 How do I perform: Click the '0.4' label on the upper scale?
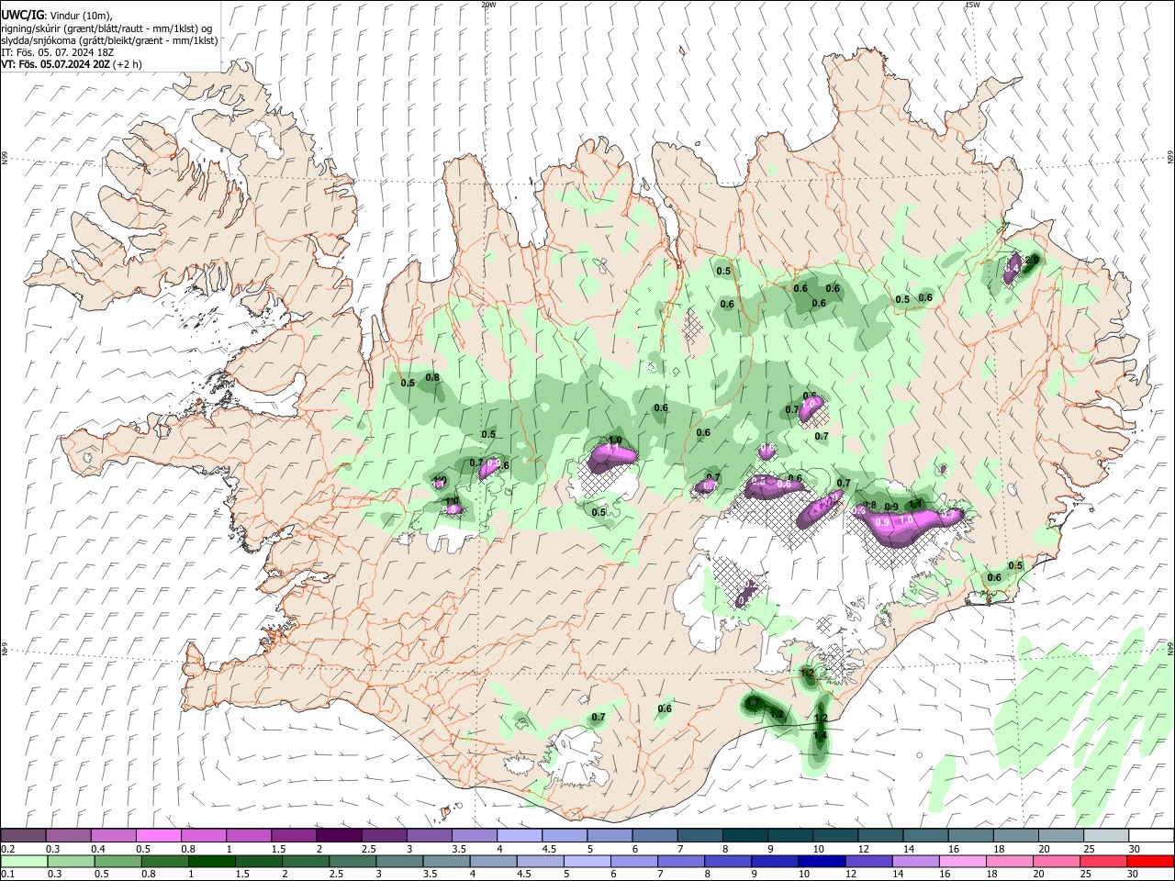pyautogui.click(x=98, y=849)
